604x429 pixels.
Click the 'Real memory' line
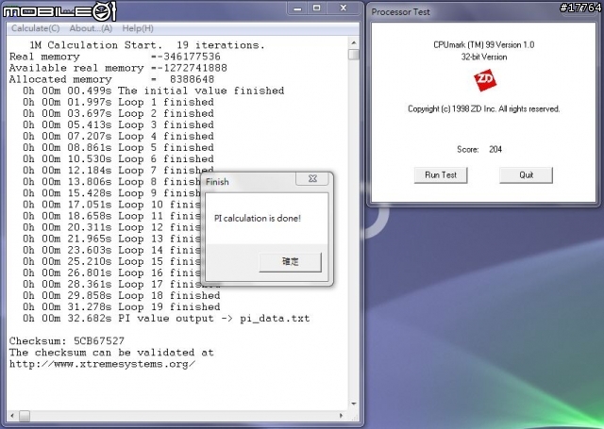point(115,57)
